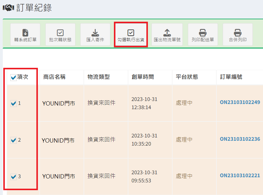This screenshot has height=195, width=263.
Task: Click the 訂單編號 column header
Action: pyautogui.click(x=231, y=77)
